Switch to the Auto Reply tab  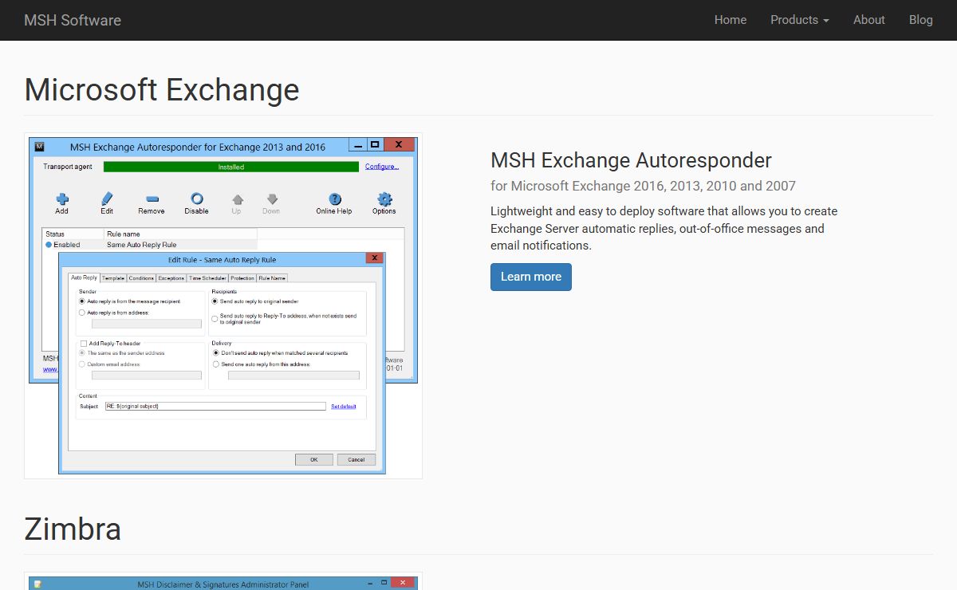pyautogui.click(x=84, y=277)
